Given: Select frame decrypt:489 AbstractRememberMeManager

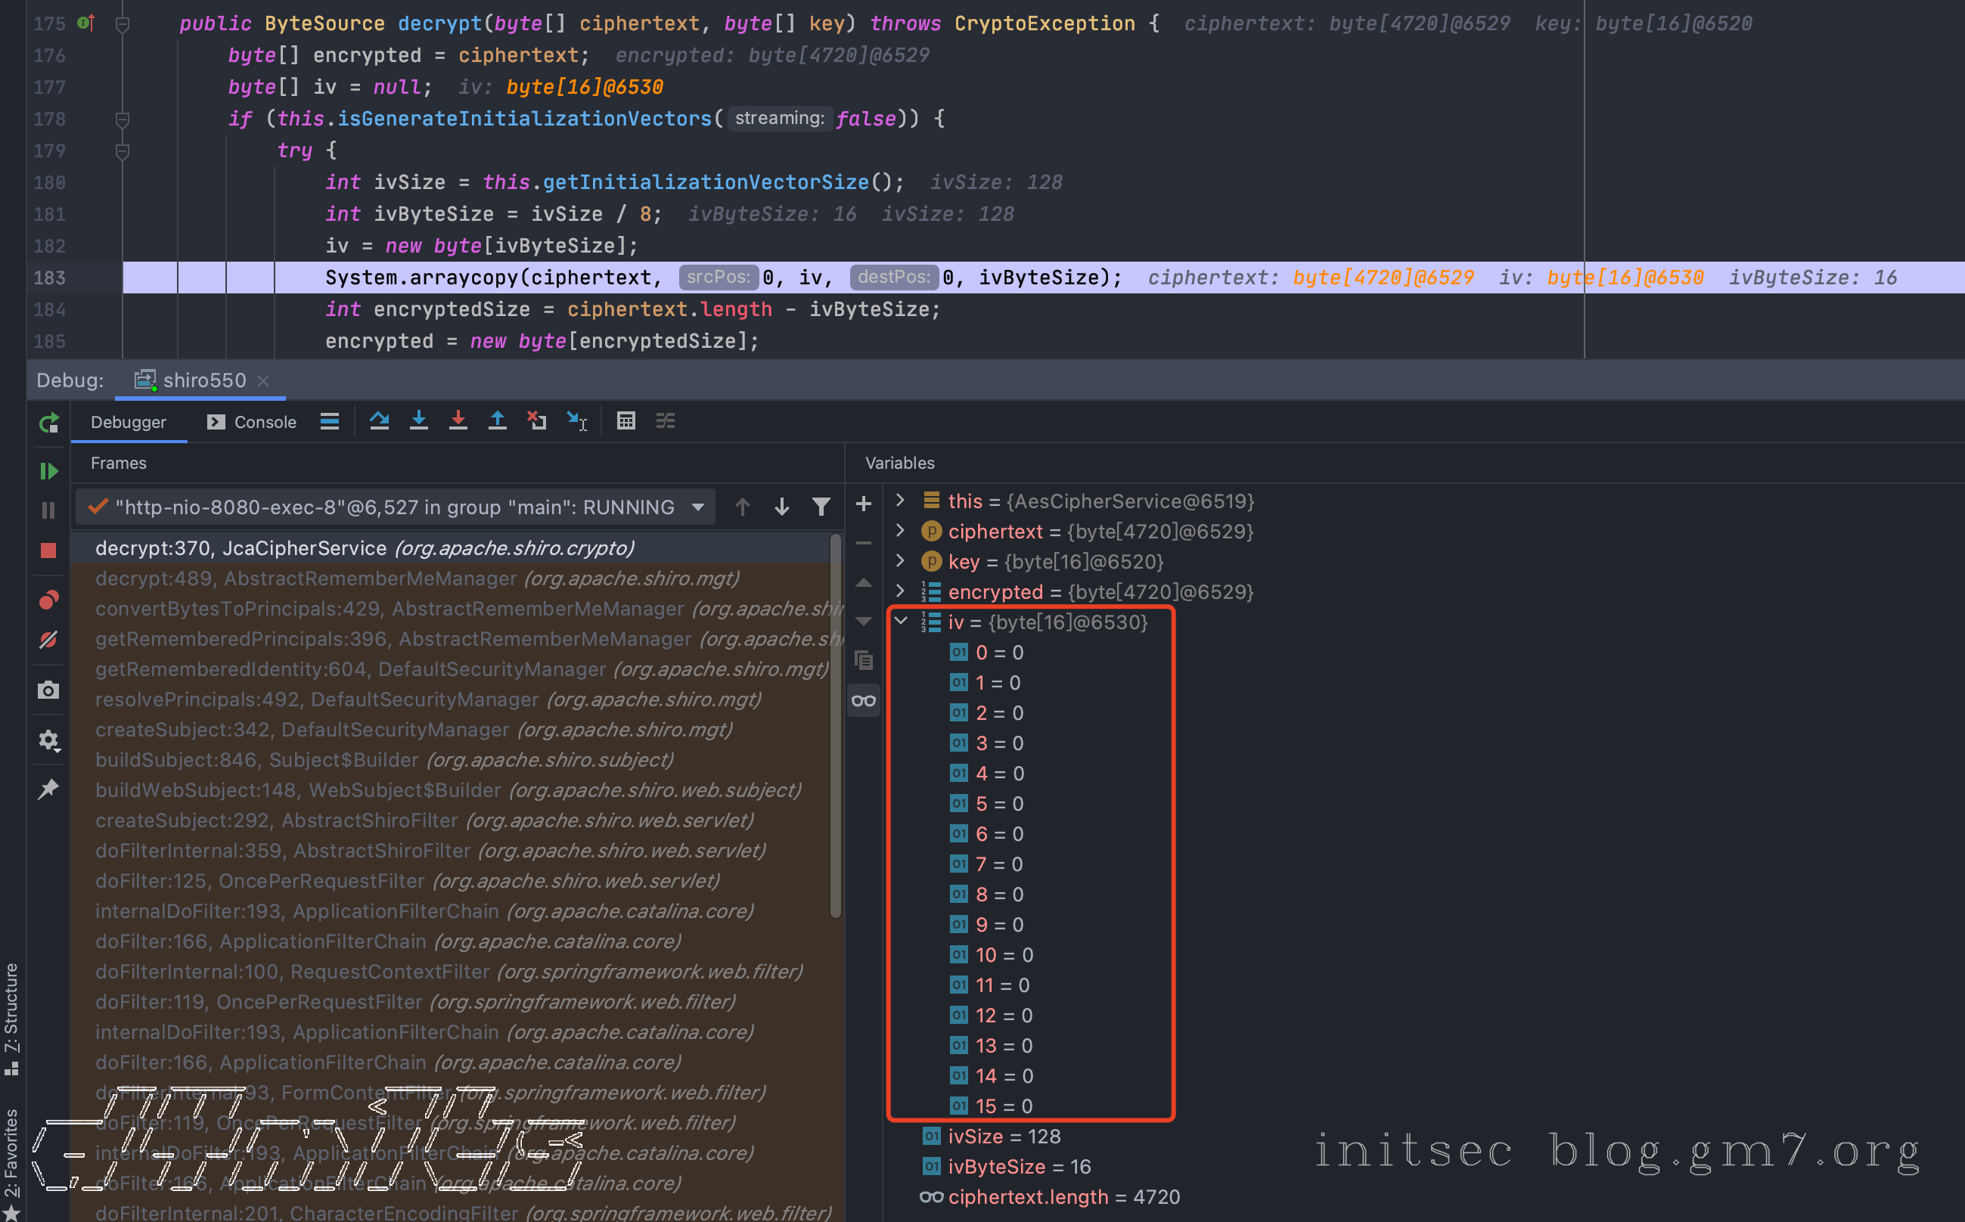Looking at the screenshot, I should tap(416, 578).
